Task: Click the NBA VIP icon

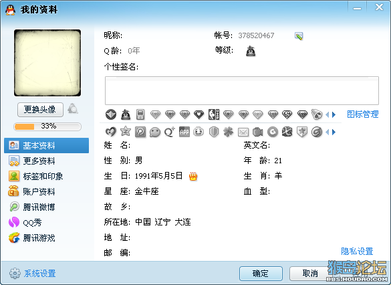Action: (x=214, y=114)
